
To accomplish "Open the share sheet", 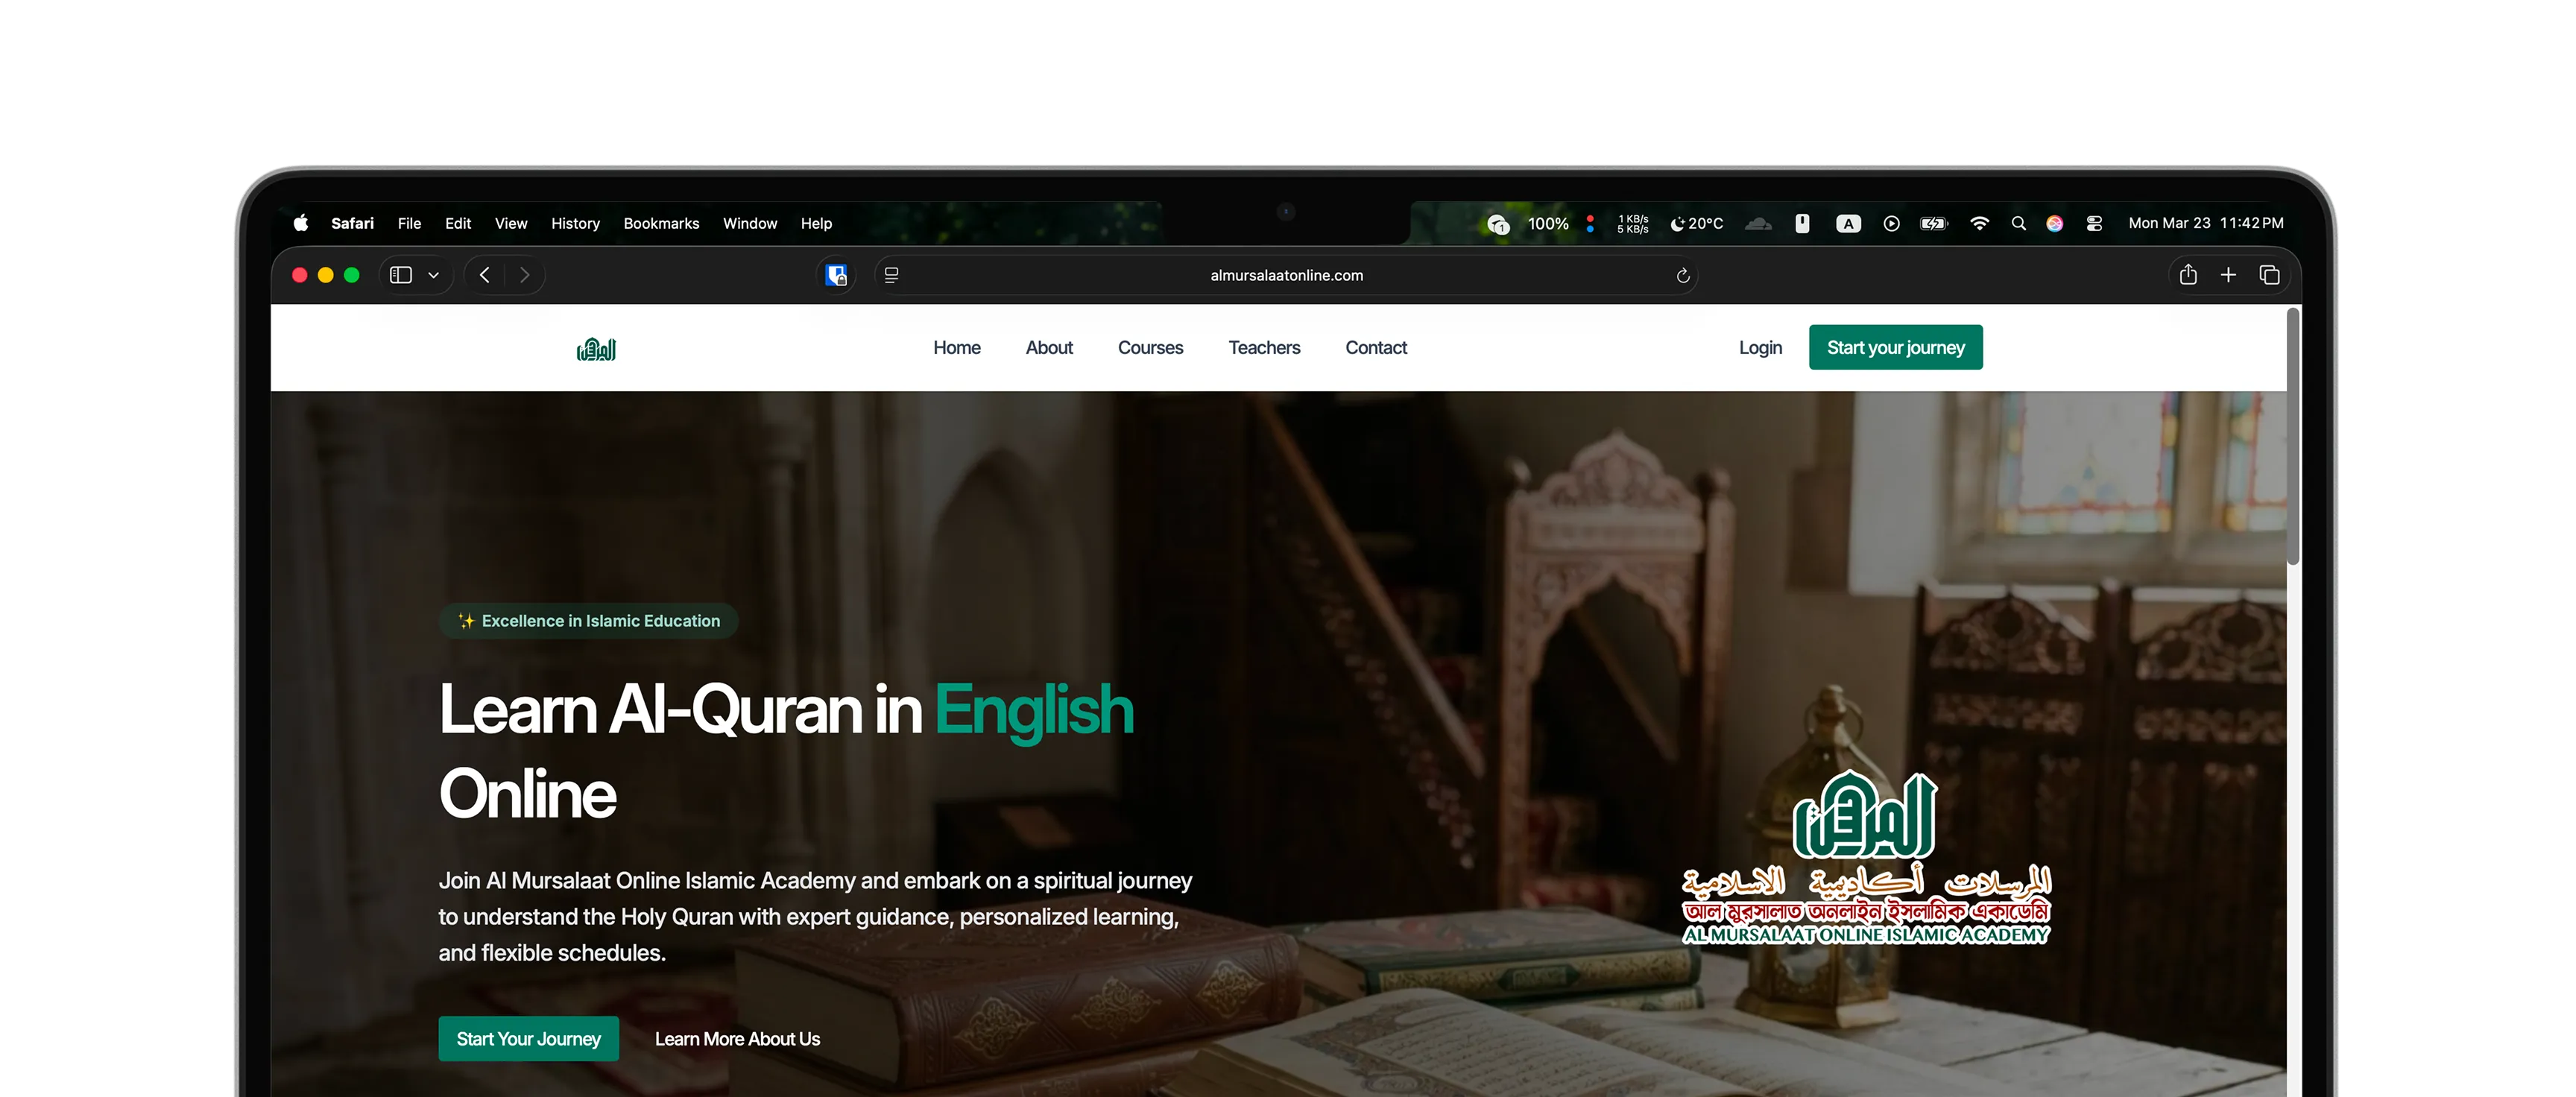I will (x=2188, y=274).
